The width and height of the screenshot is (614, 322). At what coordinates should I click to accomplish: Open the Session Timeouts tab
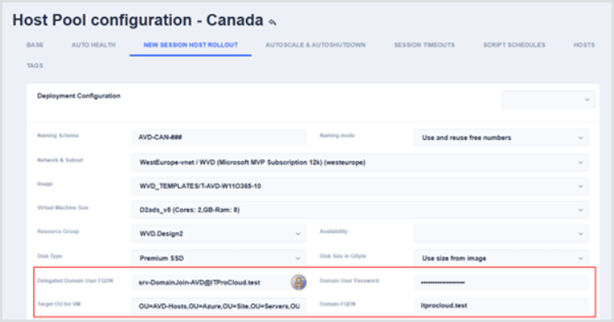[424, 45]
